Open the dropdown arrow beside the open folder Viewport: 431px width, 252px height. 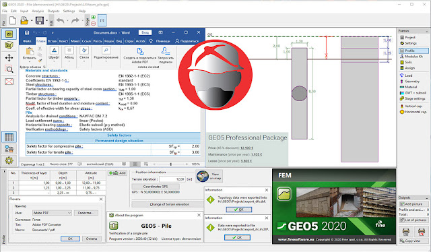[x=32, y=21]
